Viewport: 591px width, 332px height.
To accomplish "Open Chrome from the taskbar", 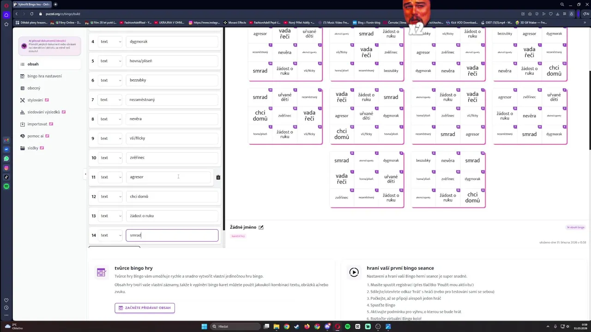I will (286, 326).
